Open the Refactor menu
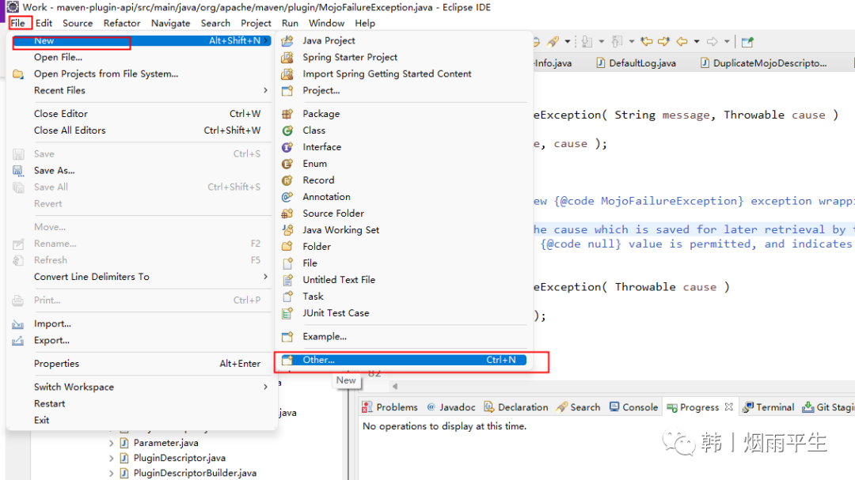 [122, 23]
